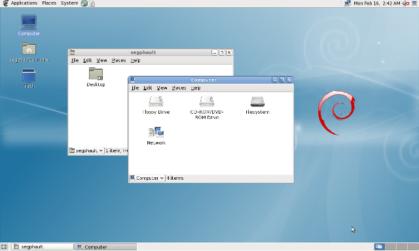419x251 pixels.
Task: Select the first active workspace
Action: [x=380, y=246]
